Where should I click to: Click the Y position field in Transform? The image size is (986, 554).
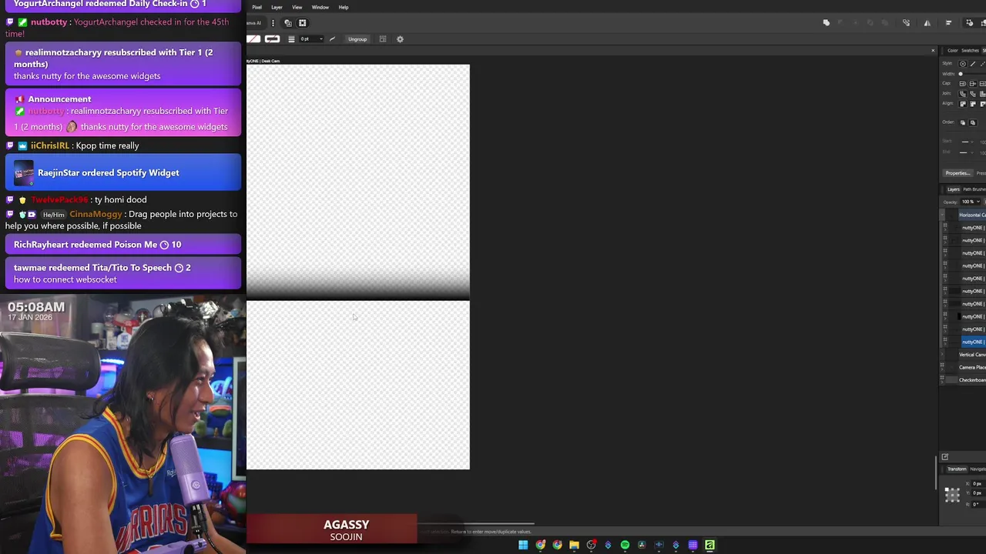click(x=977, y=493)
